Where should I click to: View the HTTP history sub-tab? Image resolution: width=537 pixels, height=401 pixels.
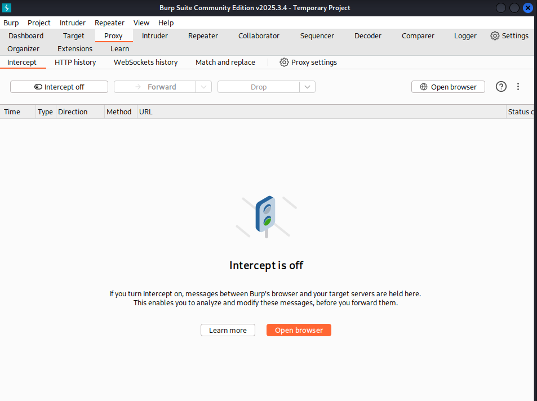[x=76, y=63]
